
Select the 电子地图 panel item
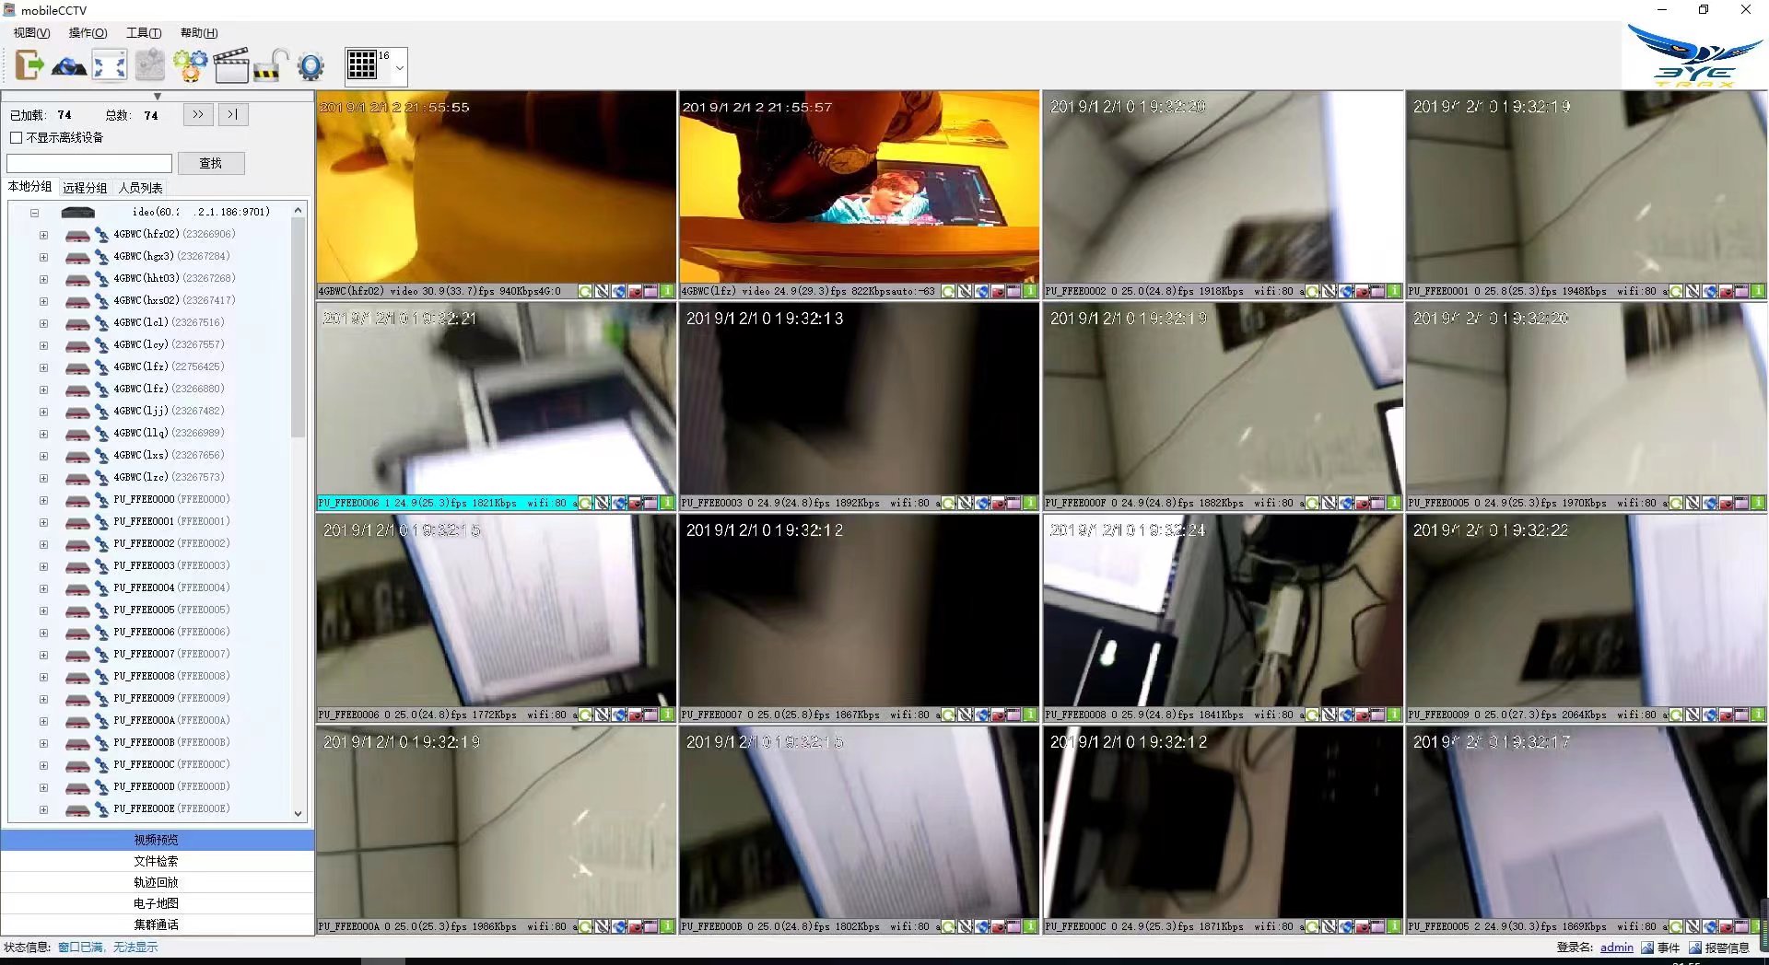pos(156,903)
